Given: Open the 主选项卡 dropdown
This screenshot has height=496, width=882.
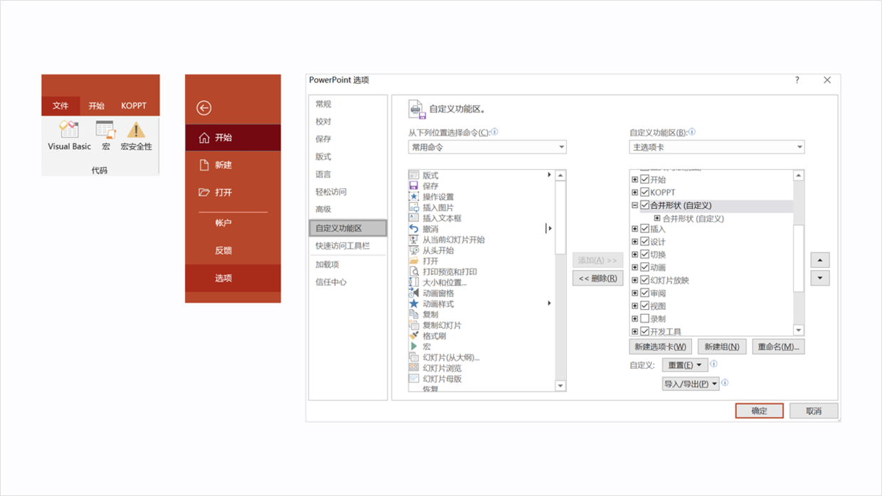Looking at the screenshot, I should 717,147.
